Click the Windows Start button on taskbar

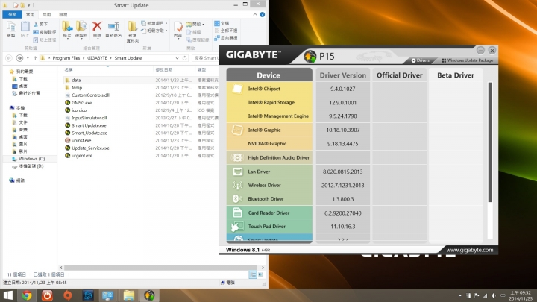point(7,295)
